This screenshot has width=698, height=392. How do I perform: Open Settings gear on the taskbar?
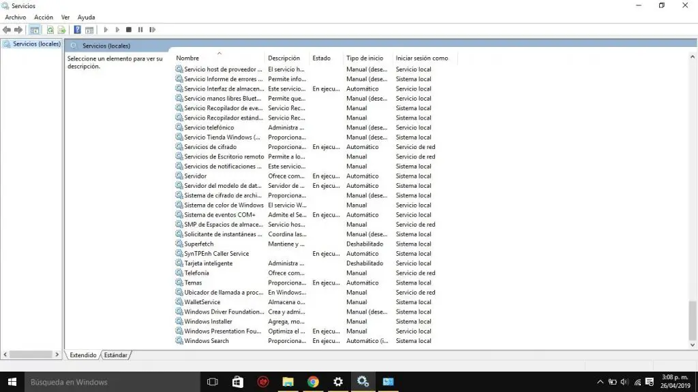coord(338,382)
